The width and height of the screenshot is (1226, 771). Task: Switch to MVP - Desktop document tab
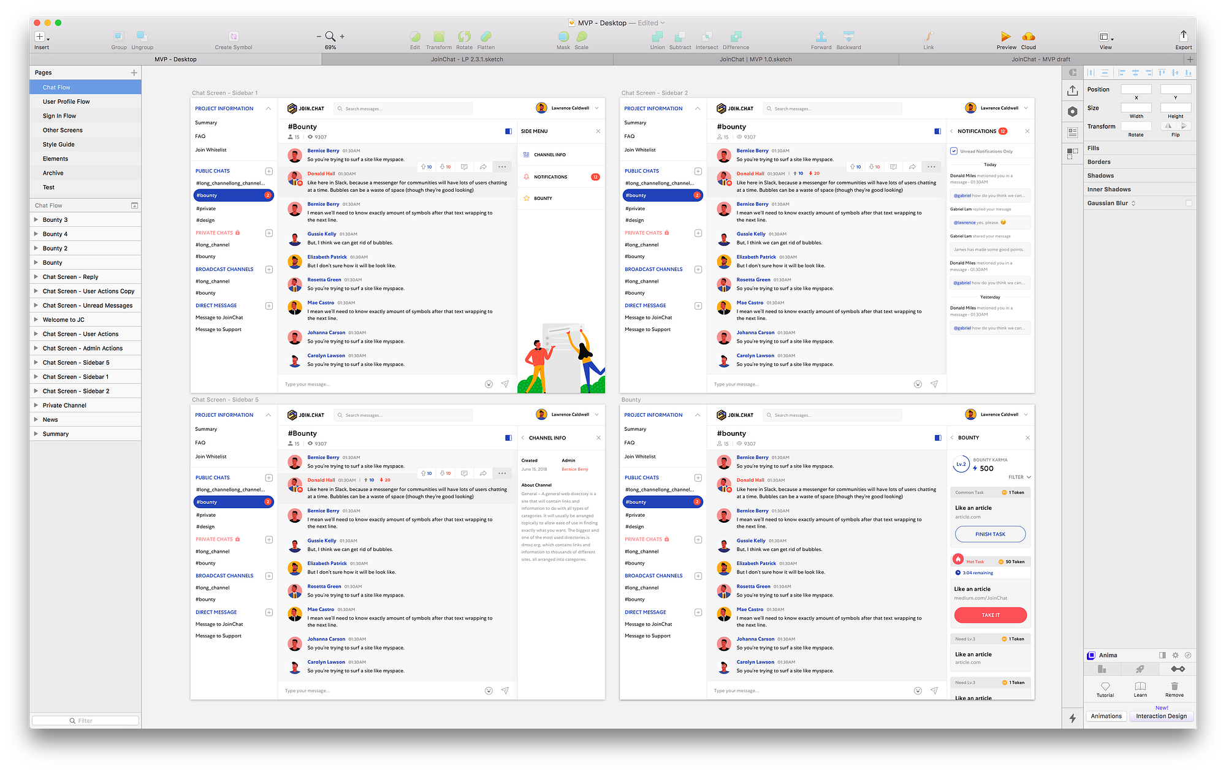pos(176,59)
